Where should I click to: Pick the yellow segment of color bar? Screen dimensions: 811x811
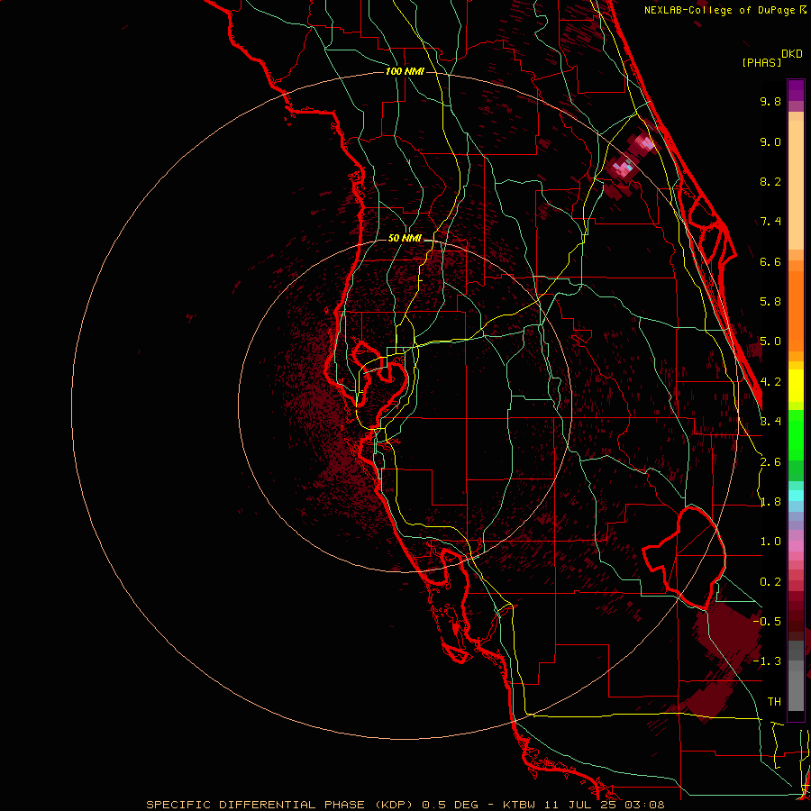click(x=796, y=386)
